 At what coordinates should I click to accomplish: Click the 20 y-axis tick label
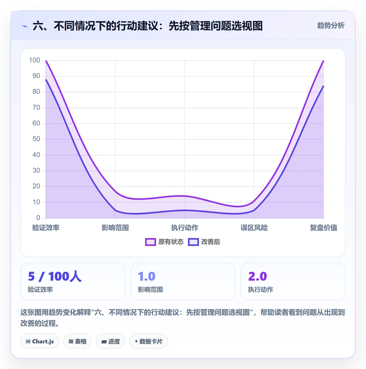[x=36, y=186]
